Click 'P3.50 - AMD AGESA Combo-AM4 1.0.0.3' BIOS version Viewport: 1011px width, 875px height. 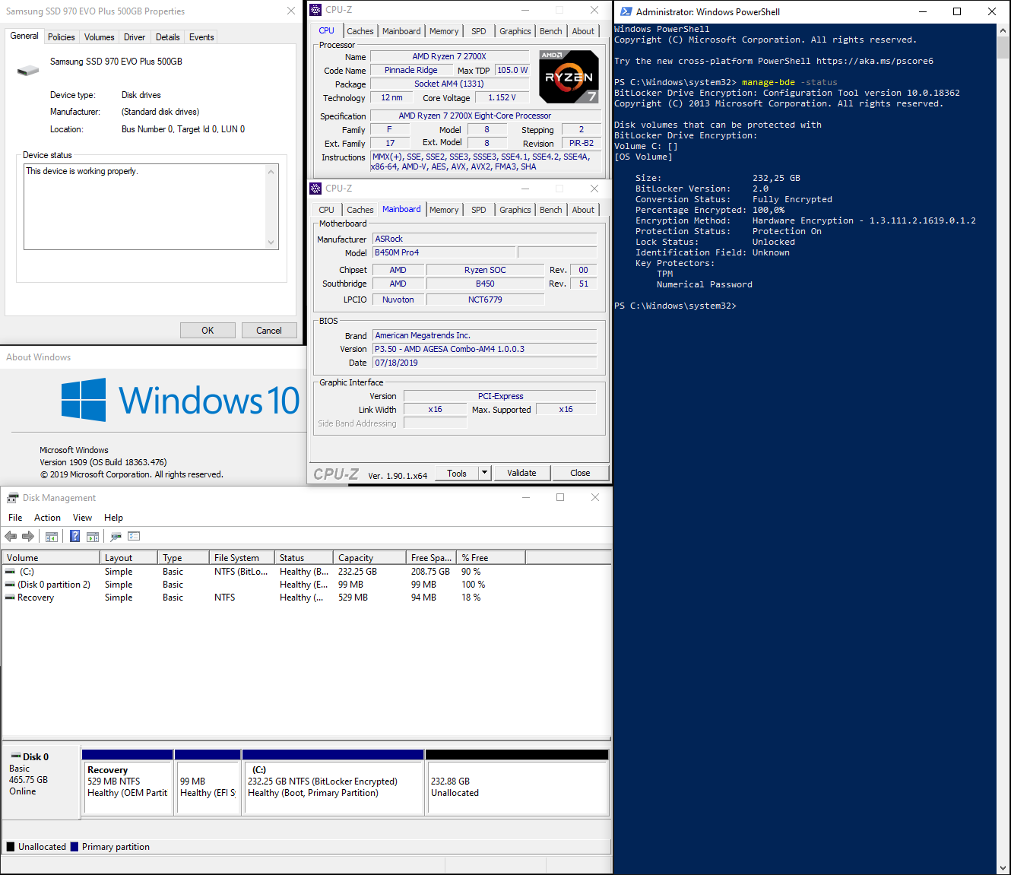(484, 349)
